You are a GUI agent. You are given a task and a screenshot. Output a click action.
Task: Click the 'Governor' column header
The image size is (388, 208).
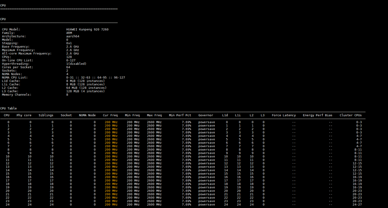(x=206, y=115)
